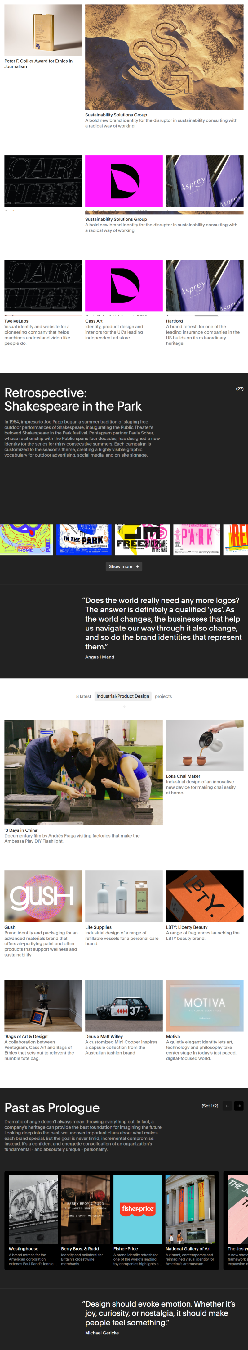248x1350 pixels.
Task: Open the Motiva project image
Action: [x=205, y=1006]
